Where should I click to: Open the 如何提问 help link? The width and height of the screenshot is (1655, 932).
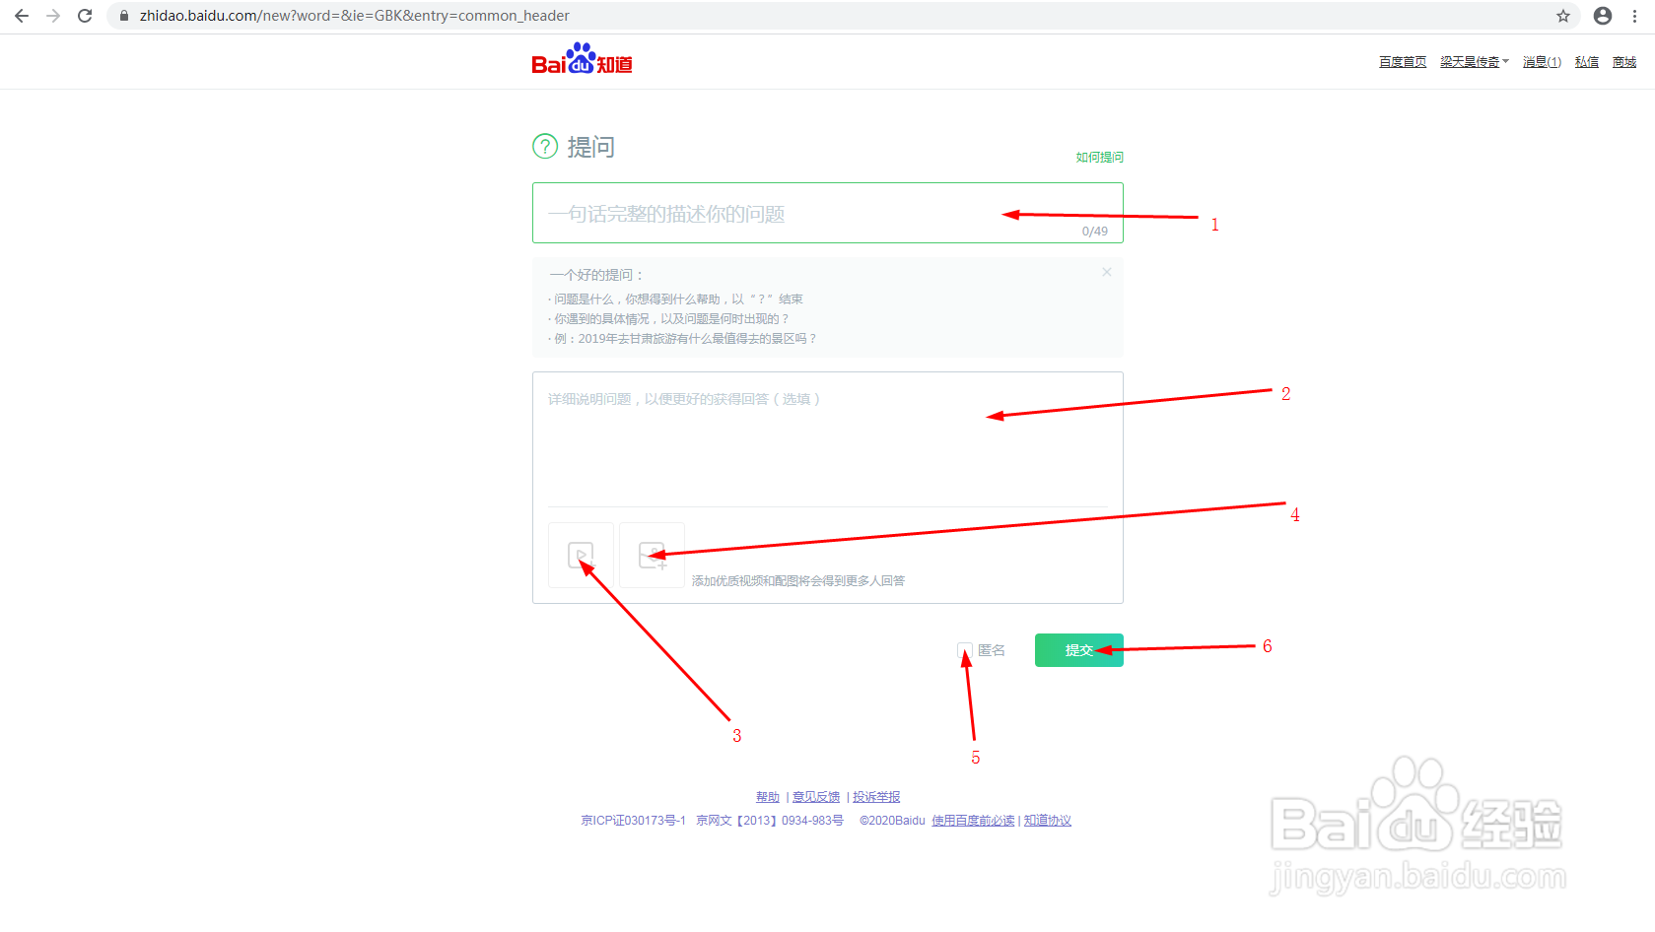coord(1099,158)
